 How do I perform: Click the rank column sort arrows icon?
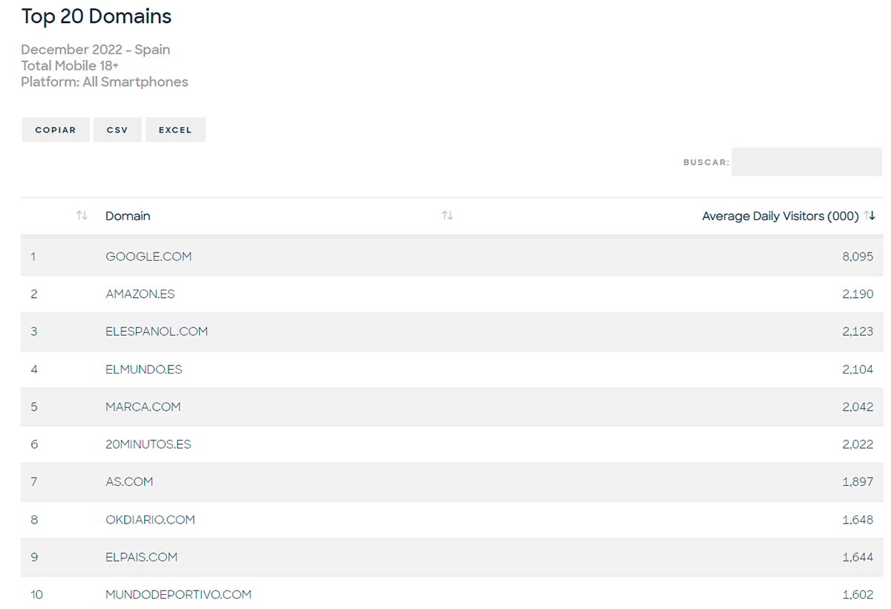82,215
